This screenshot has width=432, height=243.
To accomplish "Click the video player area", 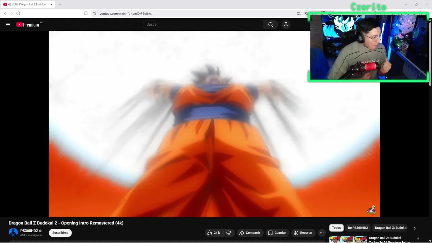I will tap(214, 124).
